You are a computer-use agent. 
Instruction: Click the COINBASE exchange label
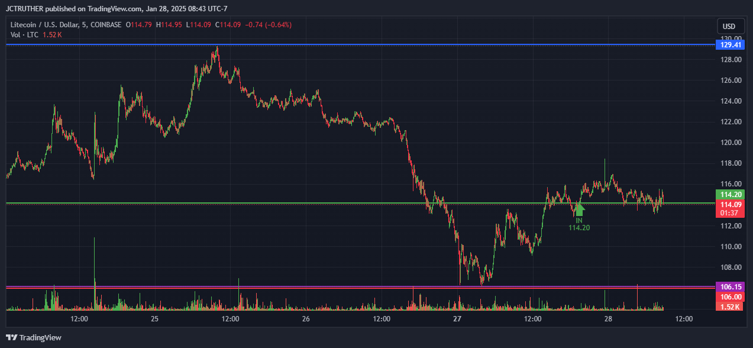pyautogui.click(x=106, y=25)
